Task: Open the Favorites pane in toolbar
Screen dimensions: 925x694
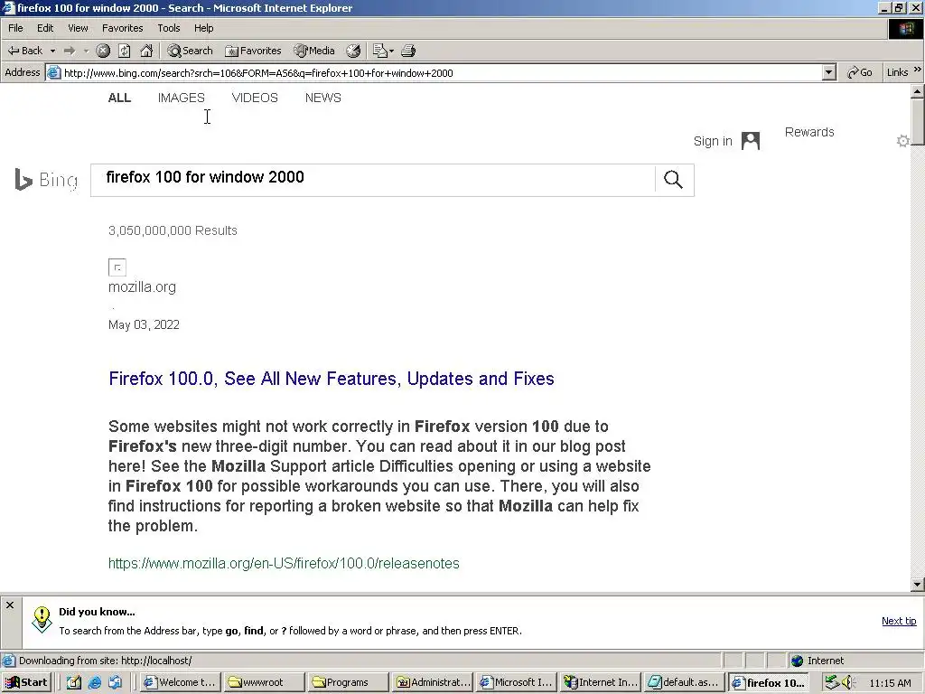Action: (x=253, y=51)
